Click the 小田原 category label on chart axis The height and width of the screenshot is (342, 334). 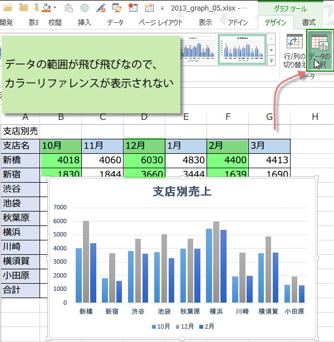(294, 311)
